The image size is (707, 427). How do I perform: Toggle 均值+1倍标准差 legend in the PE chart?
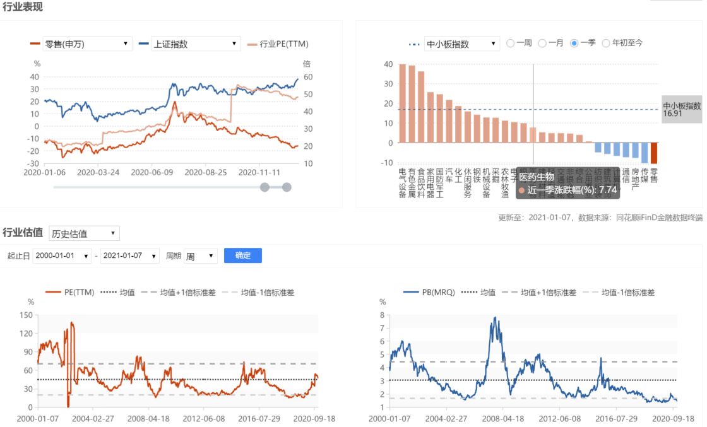[x=149, y=293]
